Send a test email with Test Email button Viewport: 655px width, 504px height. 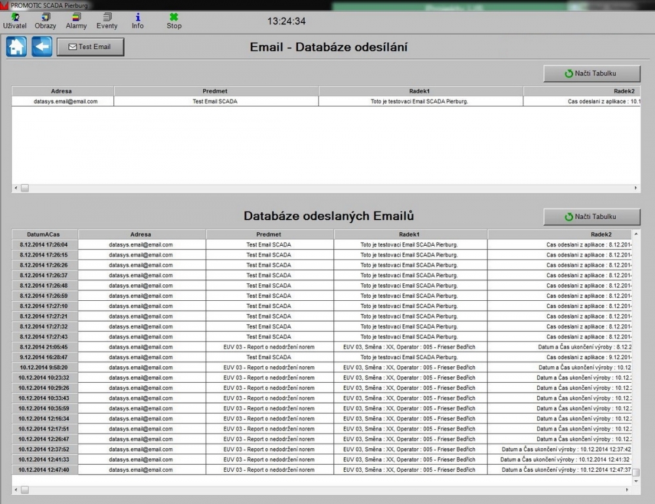pos(90,47)
